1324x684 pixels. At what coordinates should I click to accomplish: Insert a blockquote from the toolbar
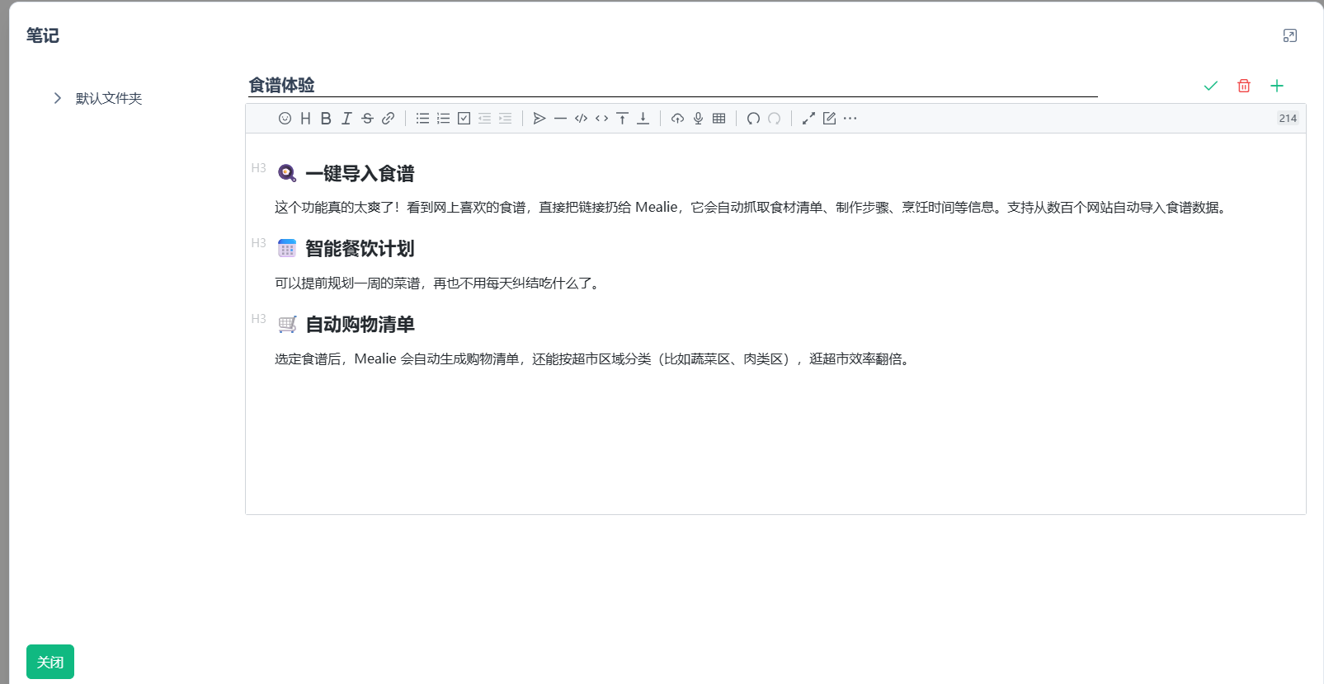click(x=539, y=119)
